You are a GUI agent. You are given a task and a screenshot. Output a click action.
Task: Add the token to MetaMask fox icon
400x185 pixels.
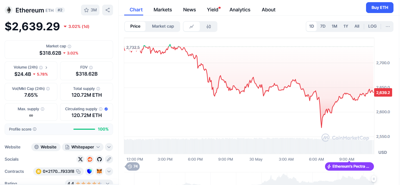tap(100, 171)
